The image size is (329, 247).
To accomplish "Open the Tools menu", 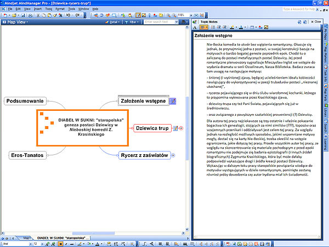I will tap(71, 9).
